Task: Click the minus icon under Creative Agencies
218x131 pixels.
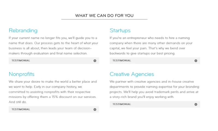Action: [196, 104]
